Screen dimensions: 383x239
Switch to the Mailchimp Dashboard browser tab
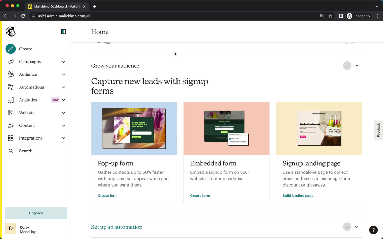coord(57,7)
